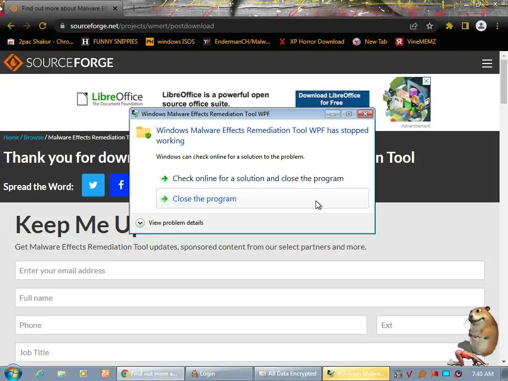Open the Browse breadcrumb link
This screenshot has width=508, height=381.
click(x=33, y=137)
